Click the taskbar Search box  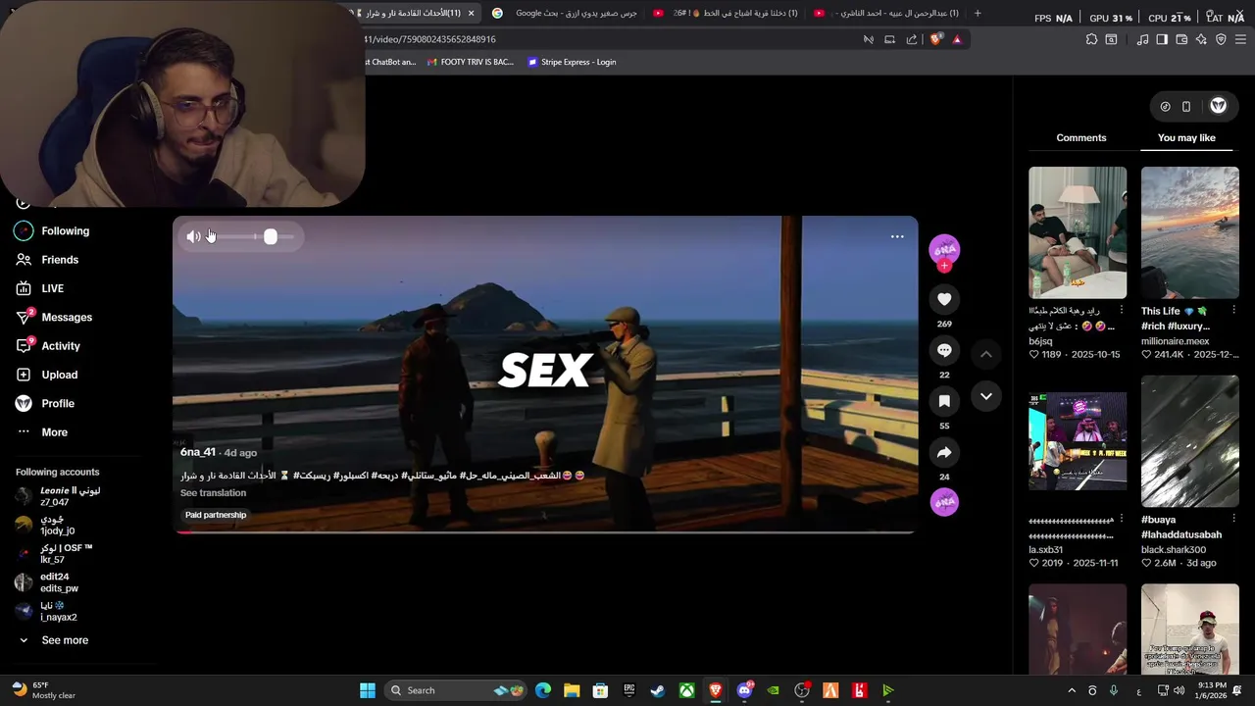click(458, 690)
